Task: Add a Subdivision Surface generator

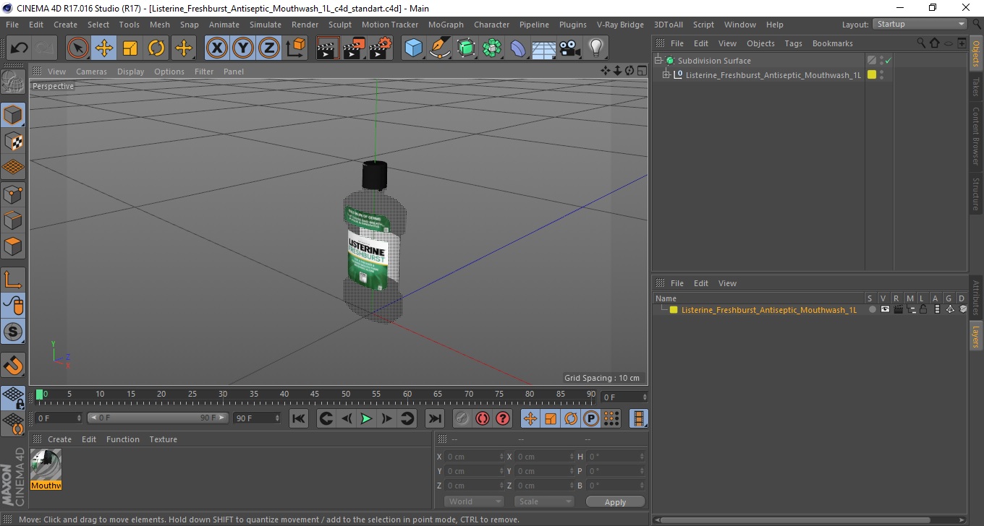Action: (466, 48)
